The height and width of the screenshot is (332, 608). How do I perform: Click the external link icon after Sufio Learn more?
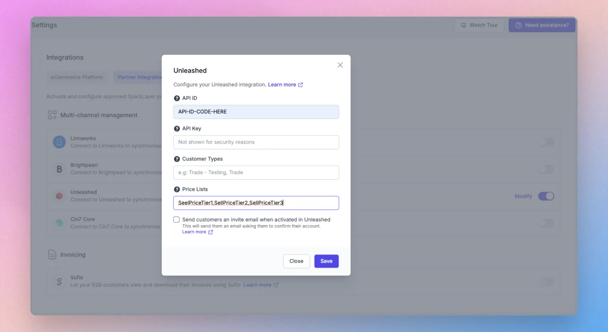276,285
